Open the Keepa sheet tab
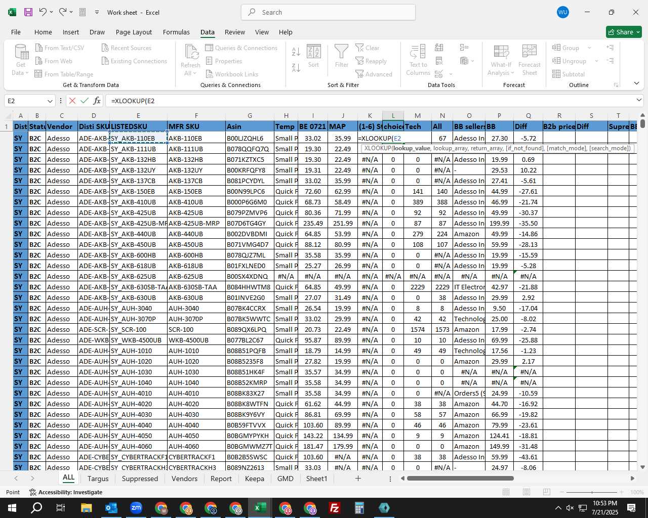Screen dimensions: 648x518 254,479
